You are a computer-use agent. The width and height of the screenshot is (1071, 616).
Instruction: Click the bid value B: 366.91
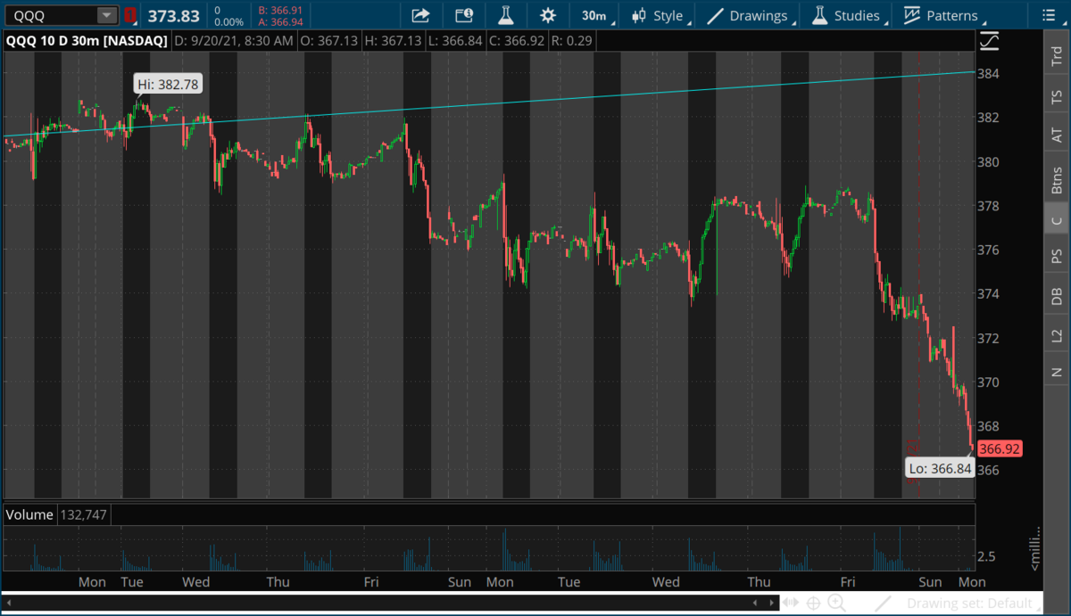279,10
